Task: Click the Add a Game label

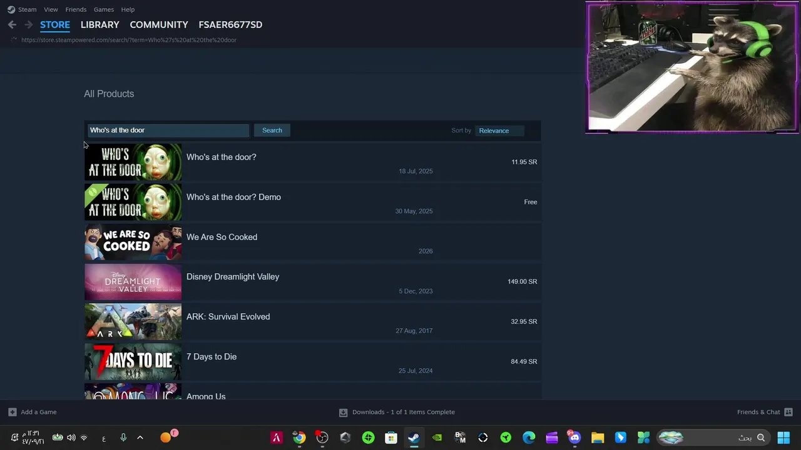Action: tap(39, 412)
